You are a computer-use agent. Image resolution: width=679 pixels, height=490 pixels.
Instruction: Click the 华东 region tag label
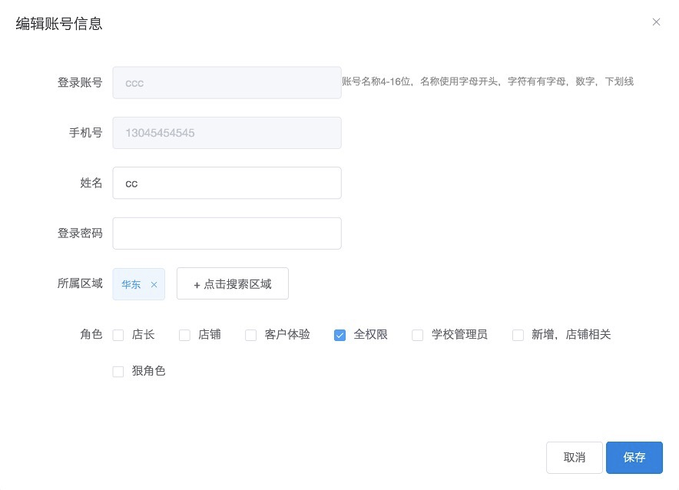tap(131, 284)
